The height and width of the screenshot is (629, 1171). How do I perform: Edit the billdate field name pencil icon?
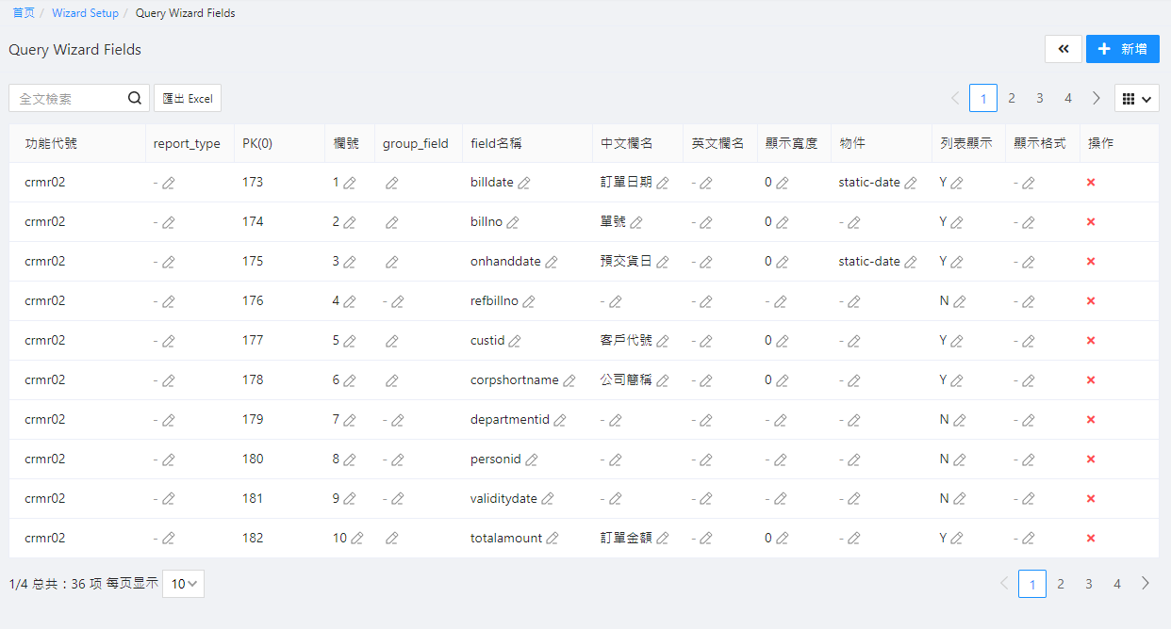[524, 183]
